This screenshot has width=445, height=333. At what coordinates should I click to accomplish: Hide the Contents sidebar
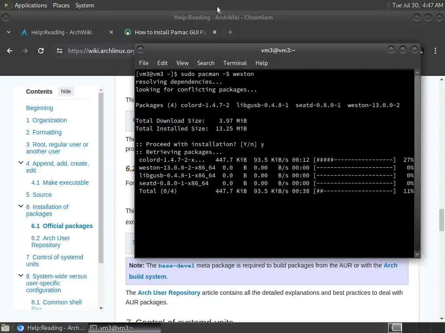click(66, 91)
